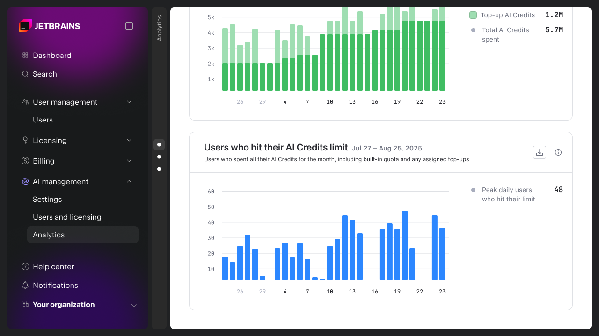Image resolution: width=599 pixels, height=336 pixels.
Task: Click the JetBrains logo icon
Action: (25, 26)
